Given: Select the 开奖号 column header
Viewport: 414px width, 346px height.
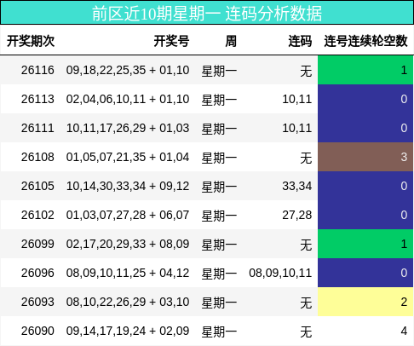Looking at the screenshot, I should point(171,41).
